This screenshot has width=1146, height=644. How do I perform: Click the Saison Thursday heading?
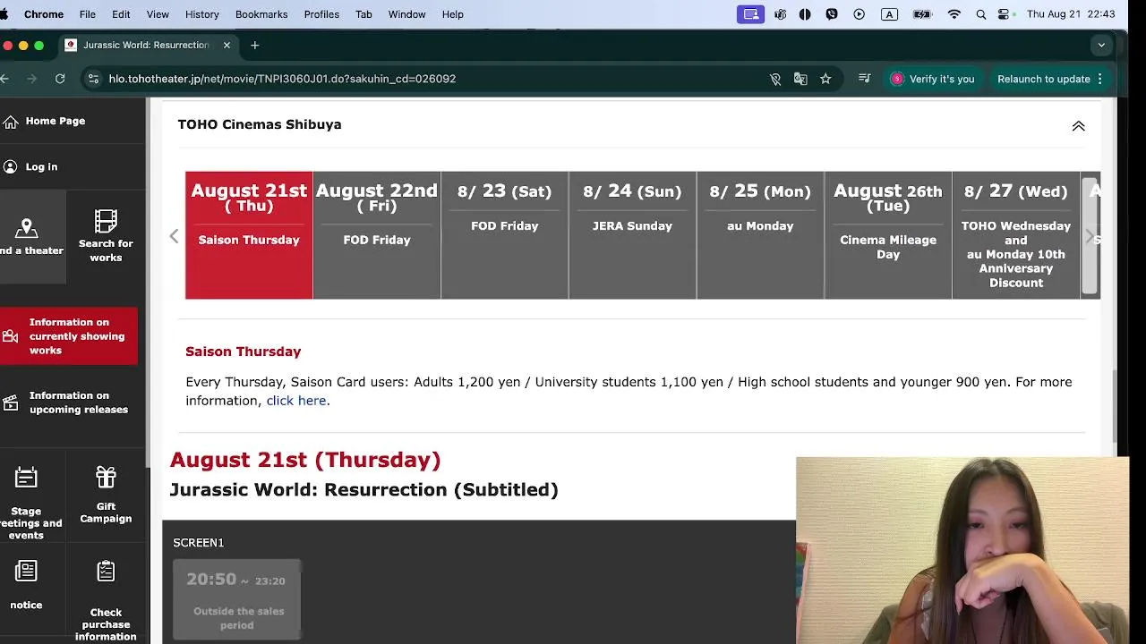pyautogui.click(x=244, y=352)
